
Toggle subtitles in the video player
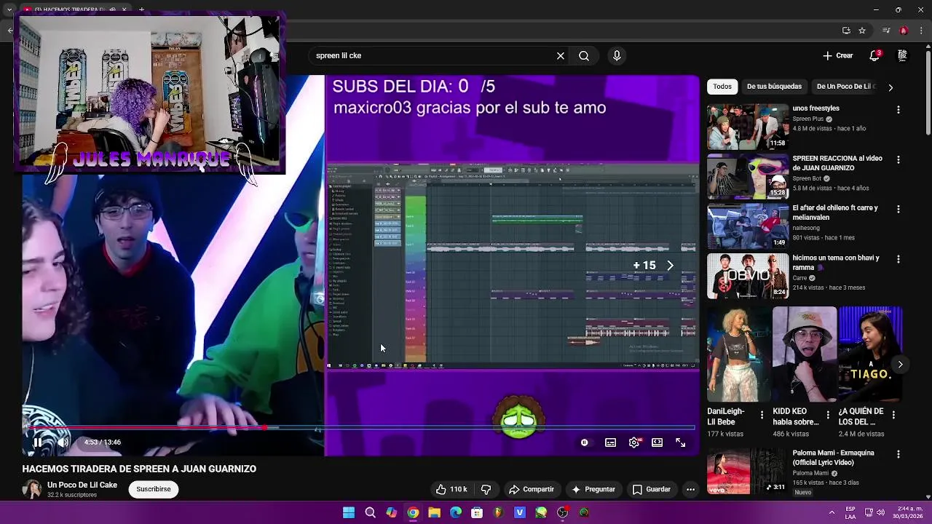click(610, 442)
